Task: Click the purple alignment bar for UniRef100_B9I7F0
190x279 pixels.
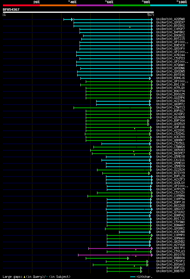Action: [x=121, y=248]
